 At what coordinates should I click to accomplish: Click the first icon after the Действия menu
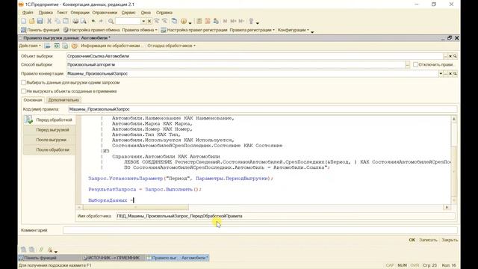47,46
